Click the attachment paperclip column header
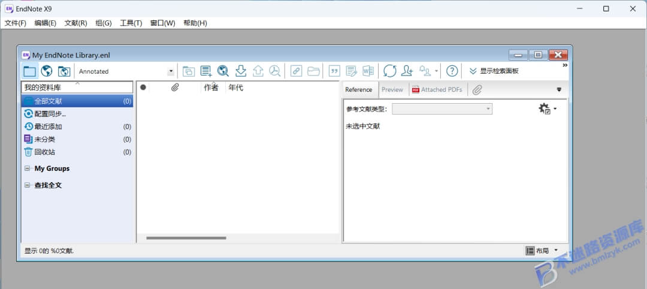The width and height of the screenshot is (647, 289). (175, 88)
